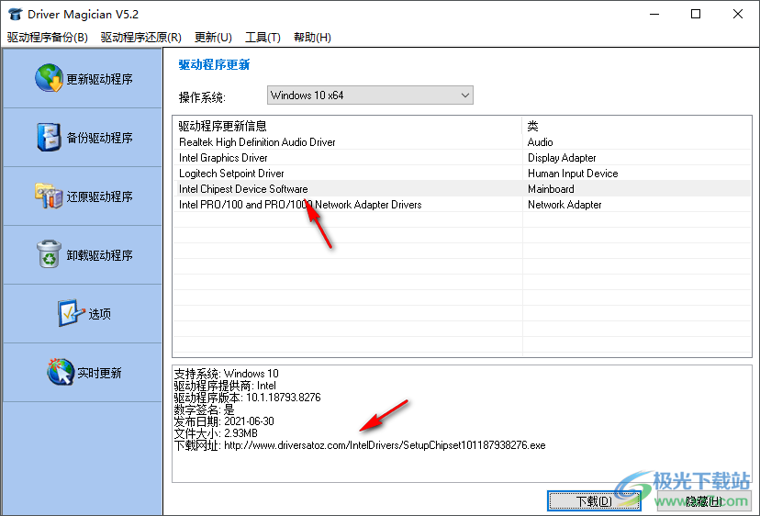Maximize the Driver Magician window

tap(696, 14)
